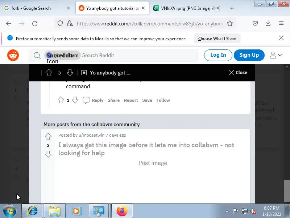Focus the Search Reddit field

pos(139,55)
